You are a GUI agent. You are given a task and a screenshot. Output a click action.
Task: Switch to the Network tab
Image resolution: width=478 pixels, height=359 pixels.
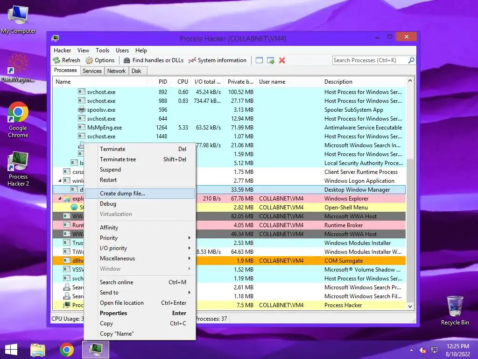pos(116,71)
